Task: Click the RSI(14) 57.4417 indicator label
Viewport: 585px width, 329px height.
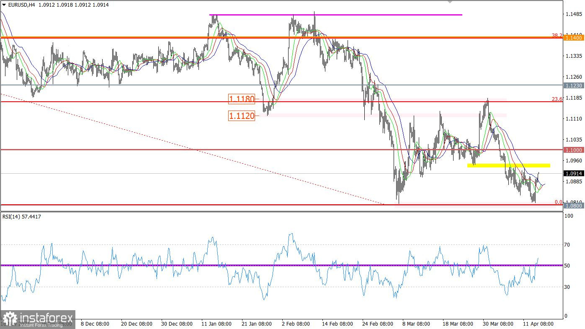Action: pos(22,216)
